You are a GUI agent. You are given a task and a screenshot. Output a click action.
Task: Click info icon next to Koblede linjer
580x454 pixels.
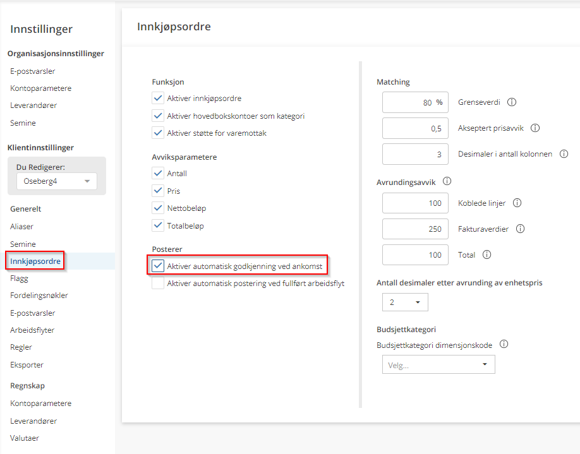click(x=517, y=203)
